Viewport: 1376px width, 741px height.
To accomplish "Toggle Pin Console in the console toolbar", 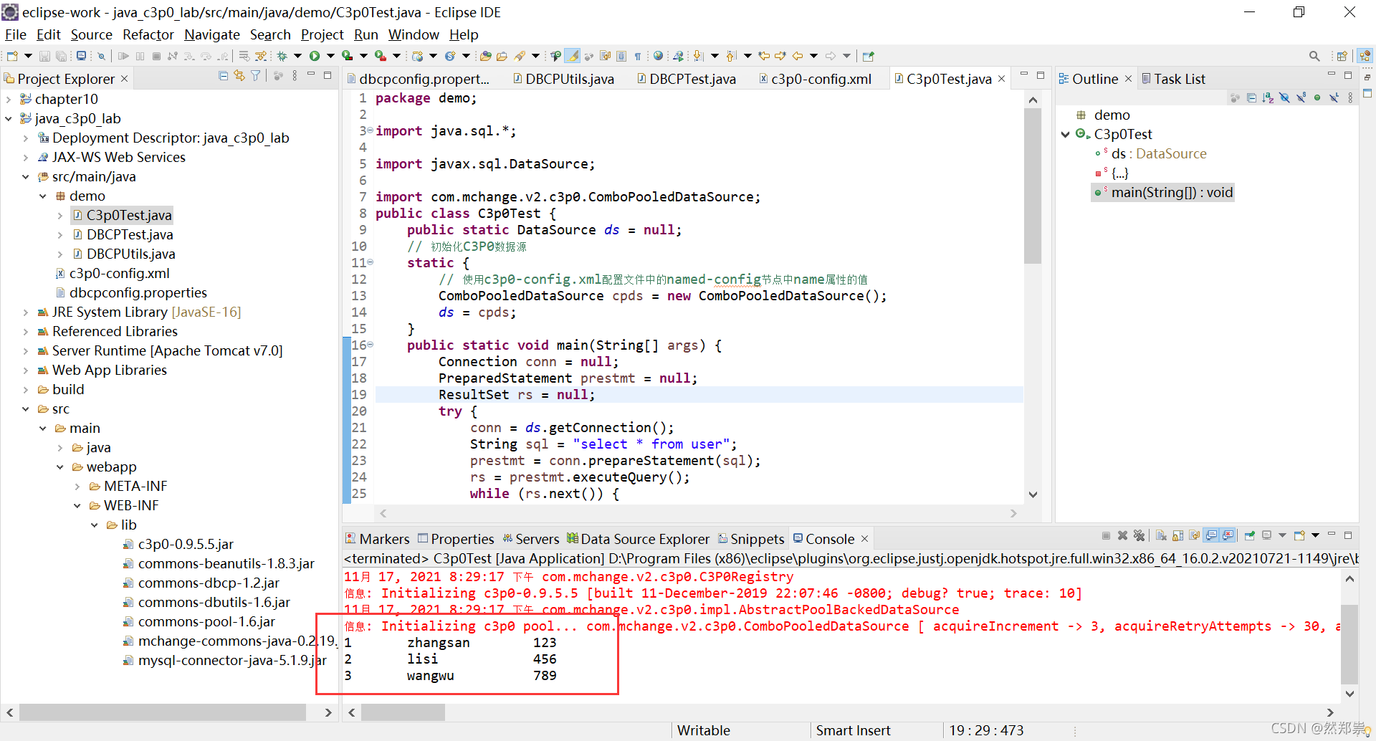I will tap(1250, 535).
